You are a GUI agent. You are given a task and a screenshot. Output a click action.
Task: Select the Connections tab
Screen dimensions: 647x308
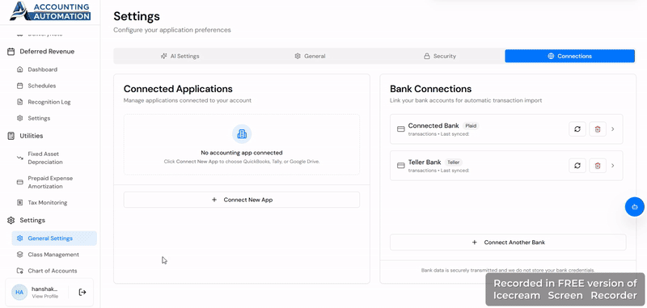click(x=570, y=56)
